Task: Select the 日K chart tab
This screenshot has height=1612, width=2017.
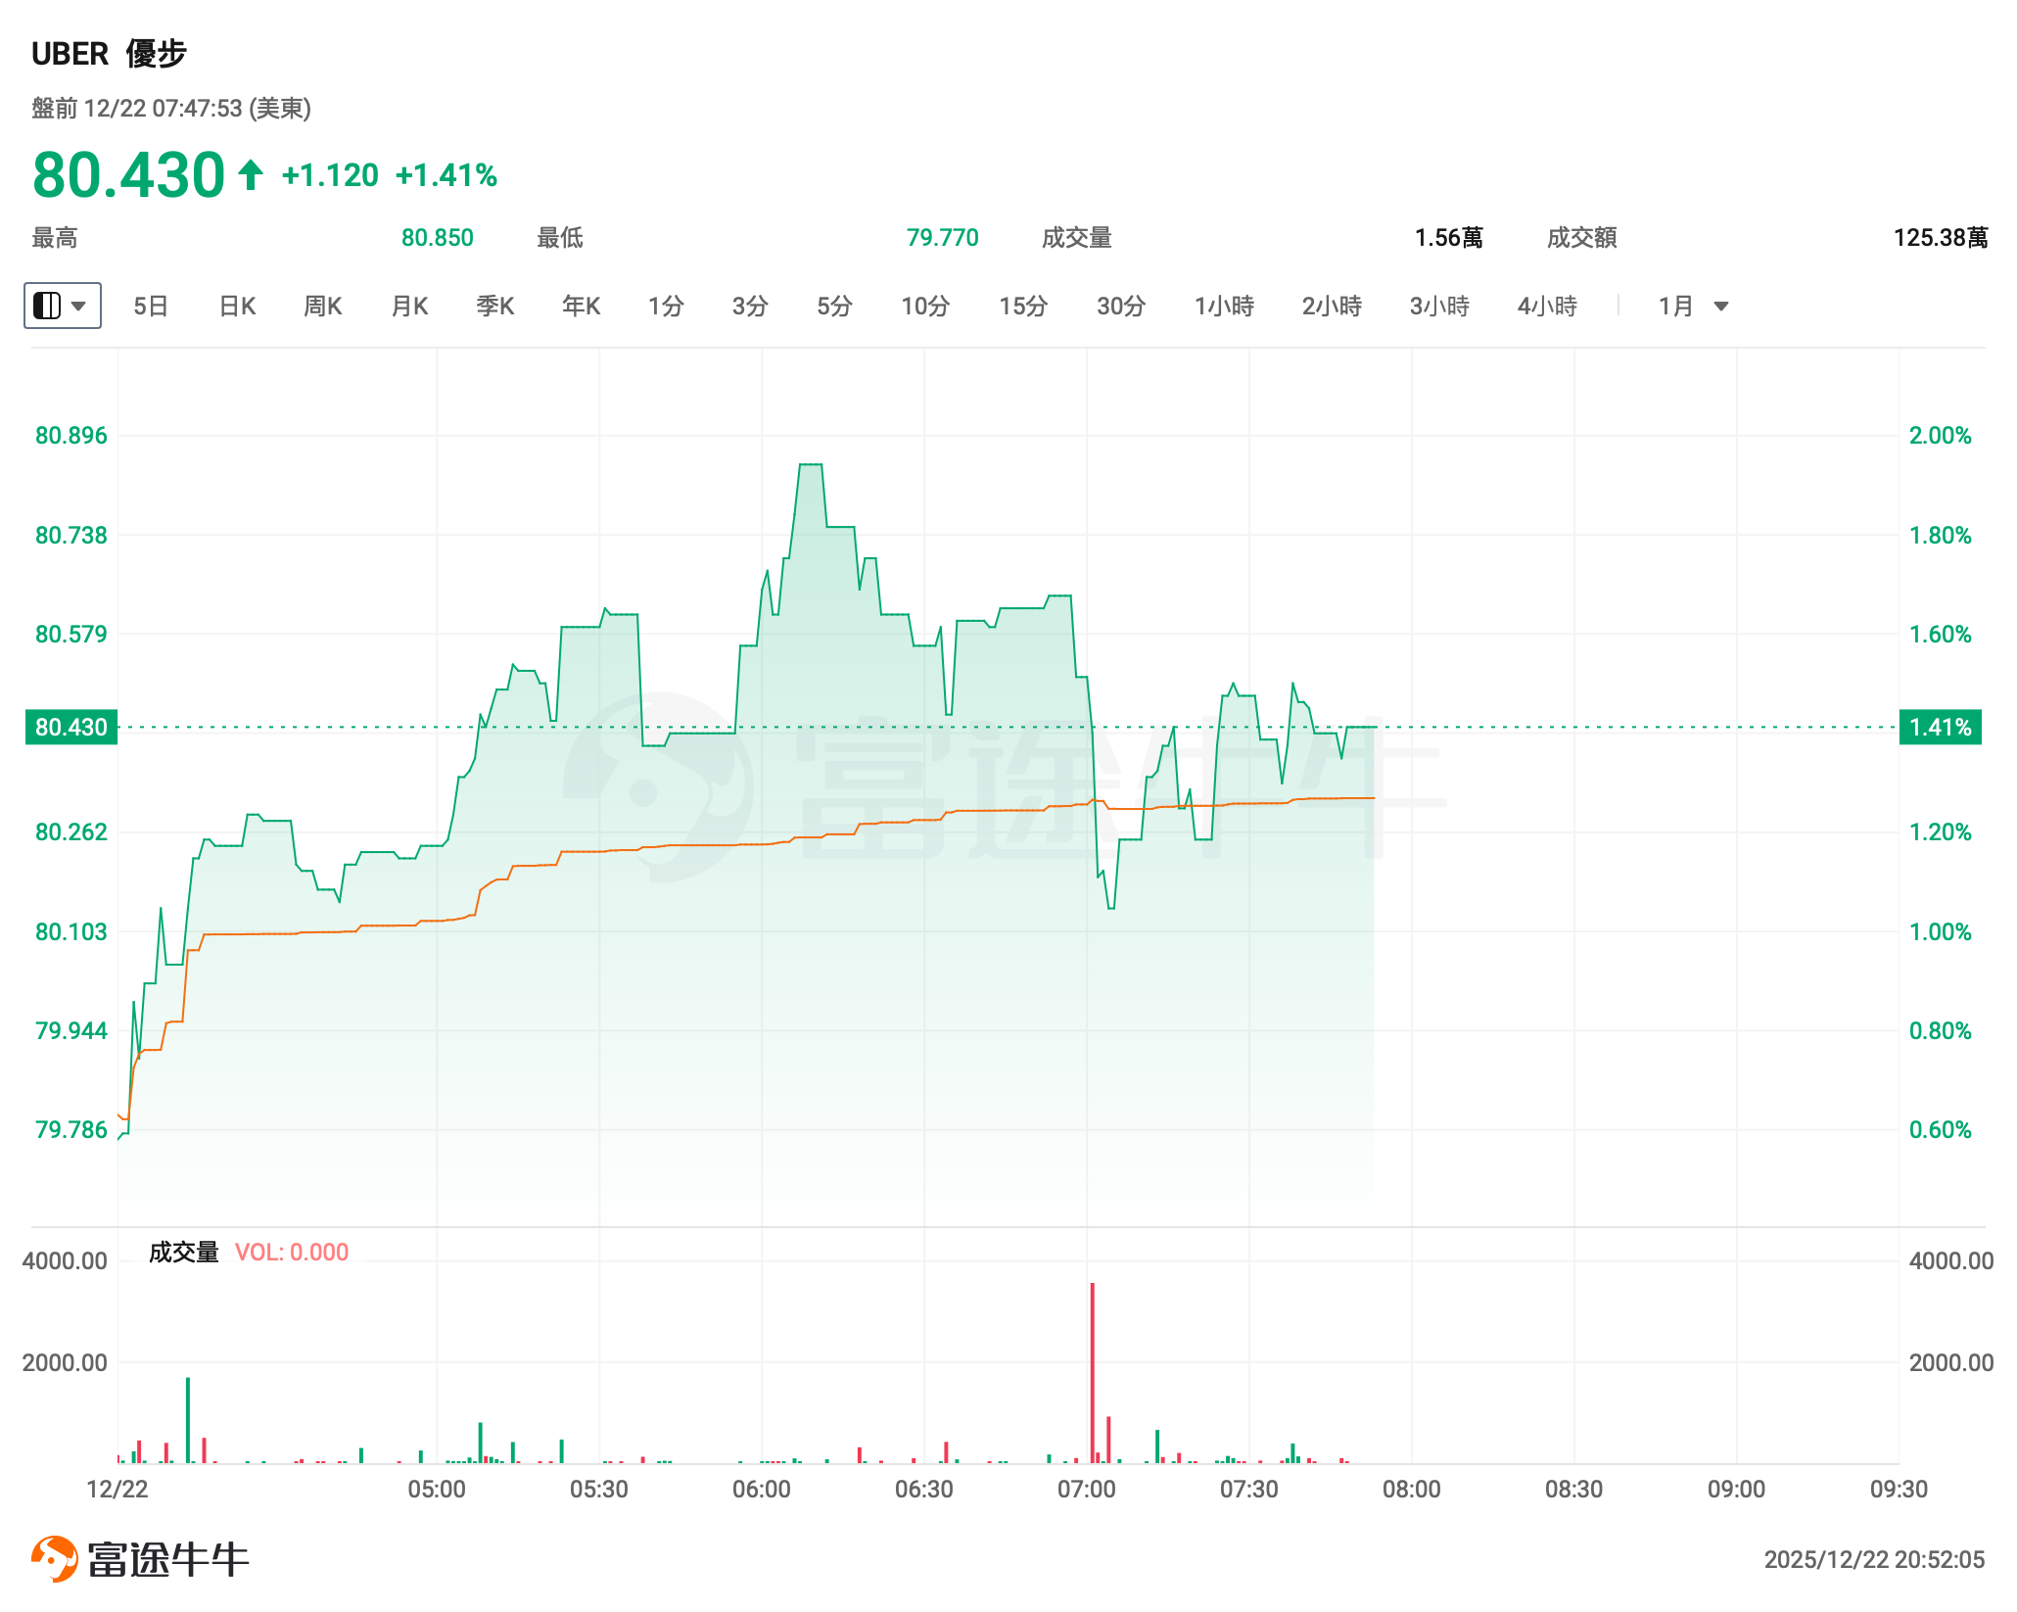Action: click(x=237, y=307)
